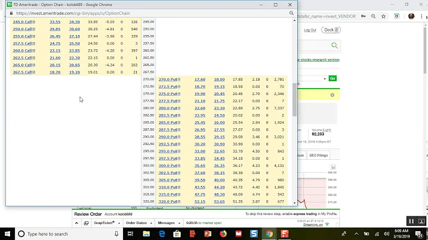Open saved passwords key icon in background Chrome

click(363, 17)
